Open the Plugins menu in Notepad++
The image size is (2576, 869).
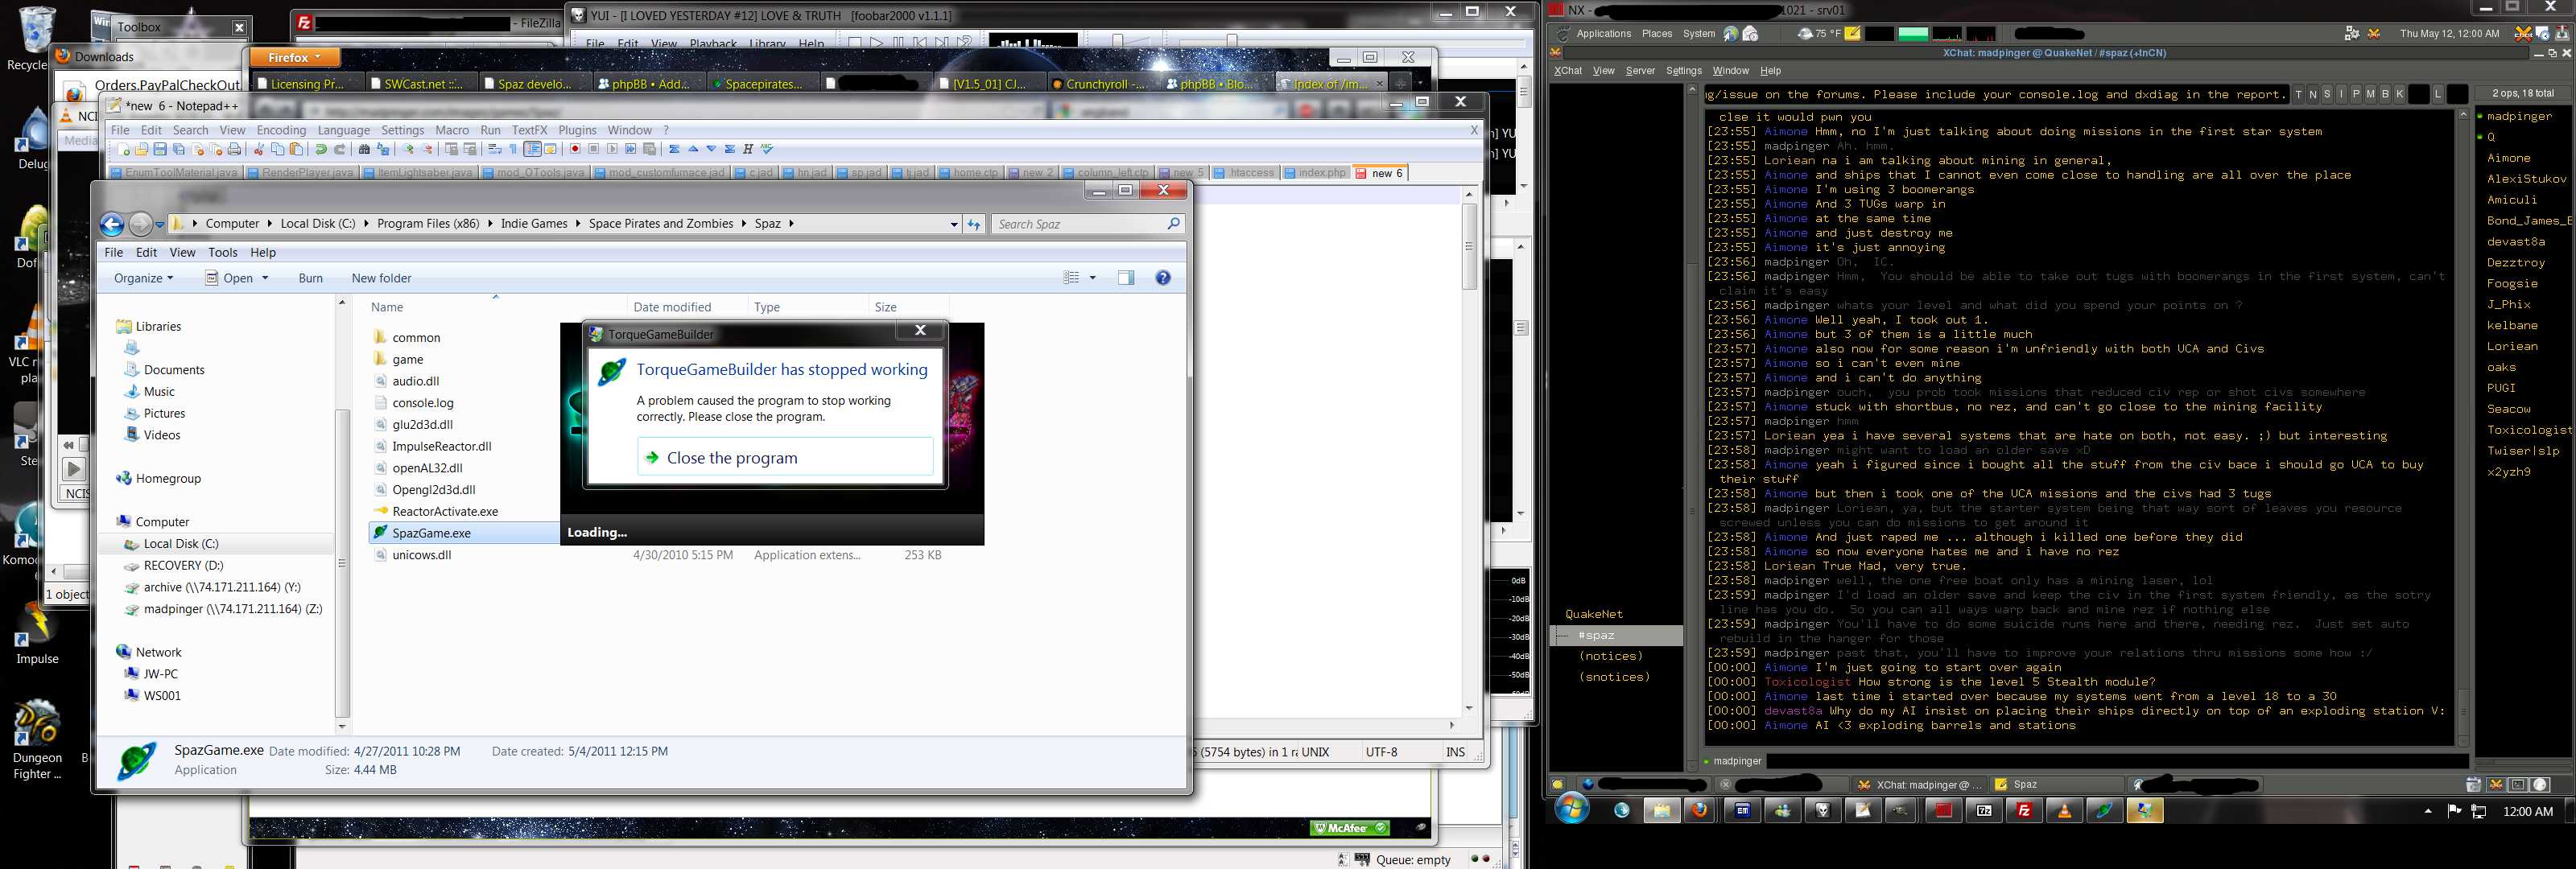coord(577,130)
